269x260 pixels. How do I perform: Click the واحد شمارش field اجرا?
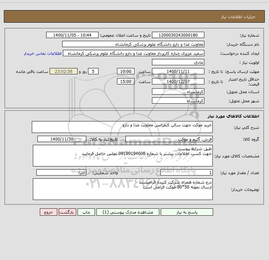61,173
